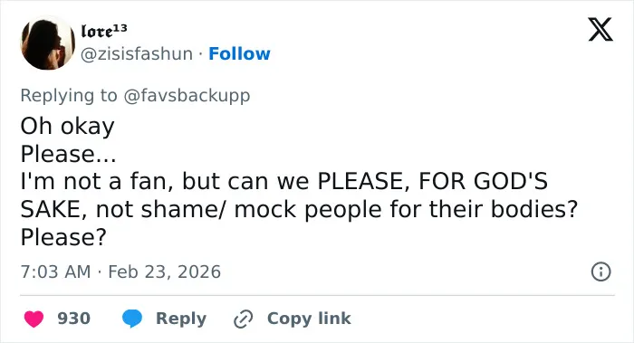Click the line about mocking people's bodies
Image resolution: width=634 pixels, height=343 pixels.
pos(299,209)
